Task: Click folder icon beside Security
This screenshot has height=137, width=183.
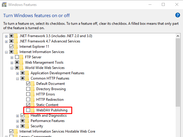Action: tap(27, 126)
